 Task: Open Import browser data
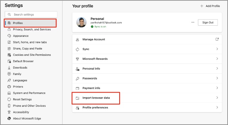click(x=147, y=98)
